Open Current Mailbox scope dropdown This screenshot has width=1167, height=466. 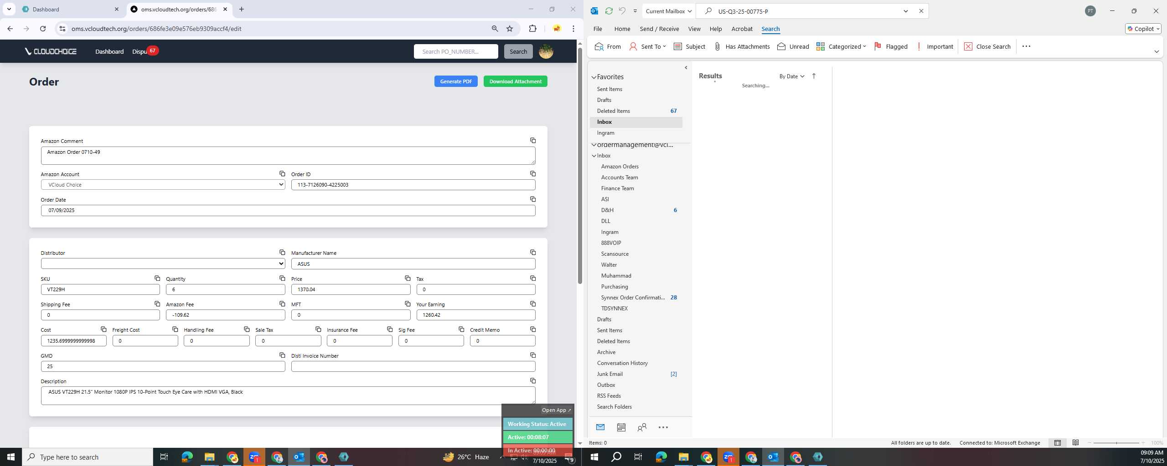[669, 11]
